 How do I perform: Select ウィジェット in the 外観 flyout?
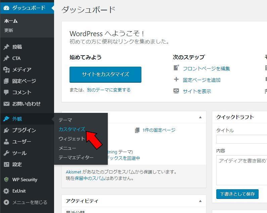72,139
